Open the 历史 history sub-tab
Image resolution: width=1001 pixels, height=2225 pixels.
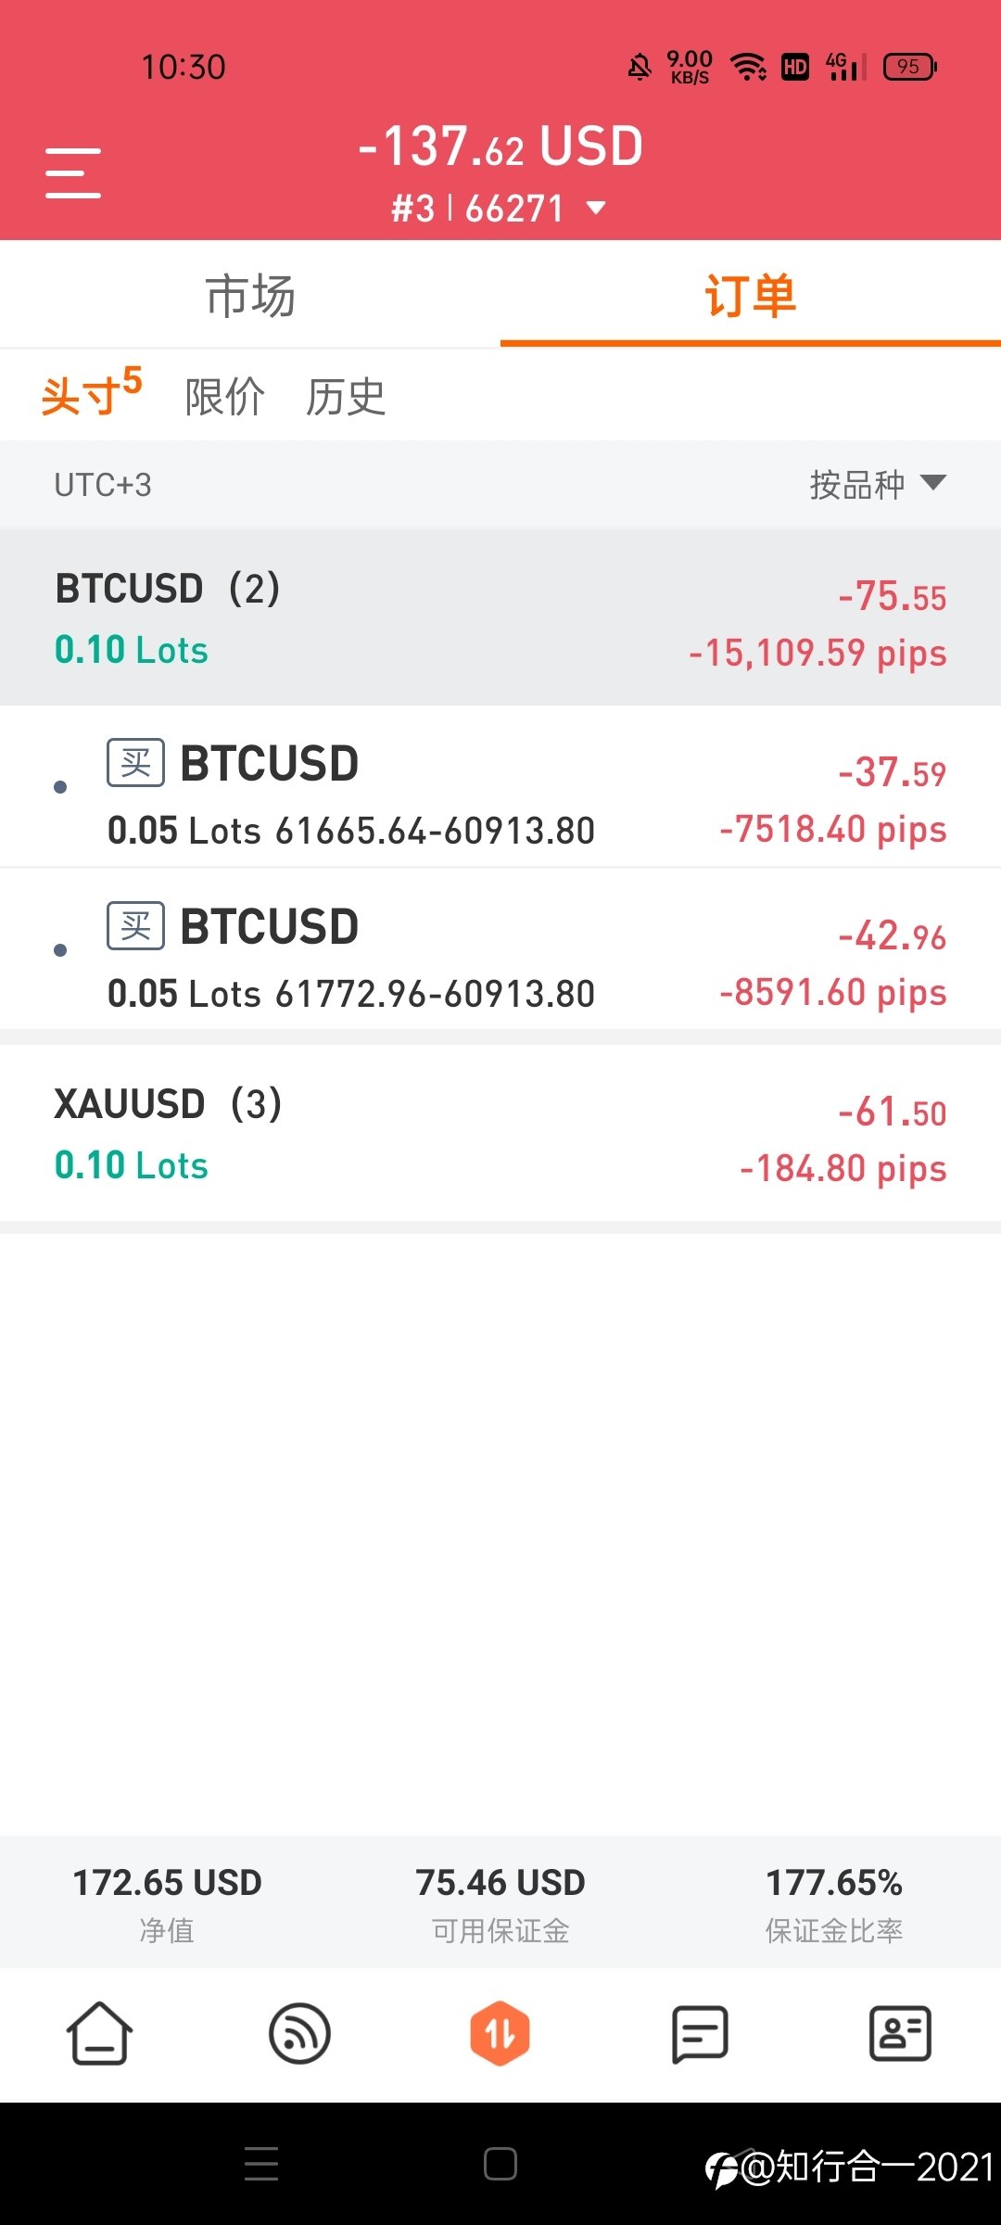click(346, 397)
